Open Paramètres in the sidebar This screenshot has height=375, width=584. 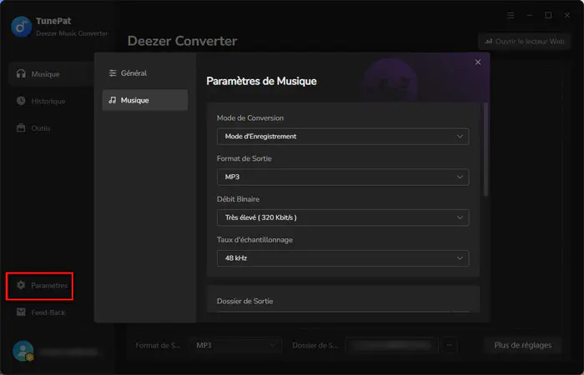click(39, 286)
